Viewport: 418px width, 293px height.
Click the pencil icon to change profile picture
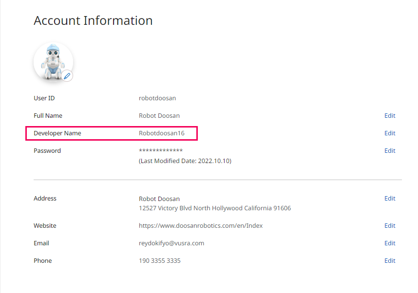click(67, 76)
